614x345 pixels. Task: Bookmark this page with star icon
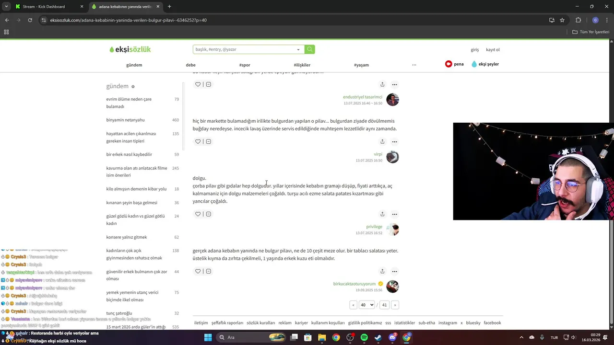(562, 20)
